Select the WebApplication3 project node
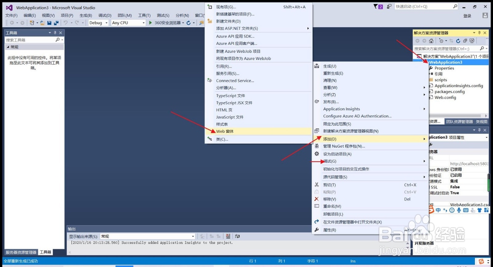Screen dimensions: 493x267 pyautogui.click(x=446, y=62)
